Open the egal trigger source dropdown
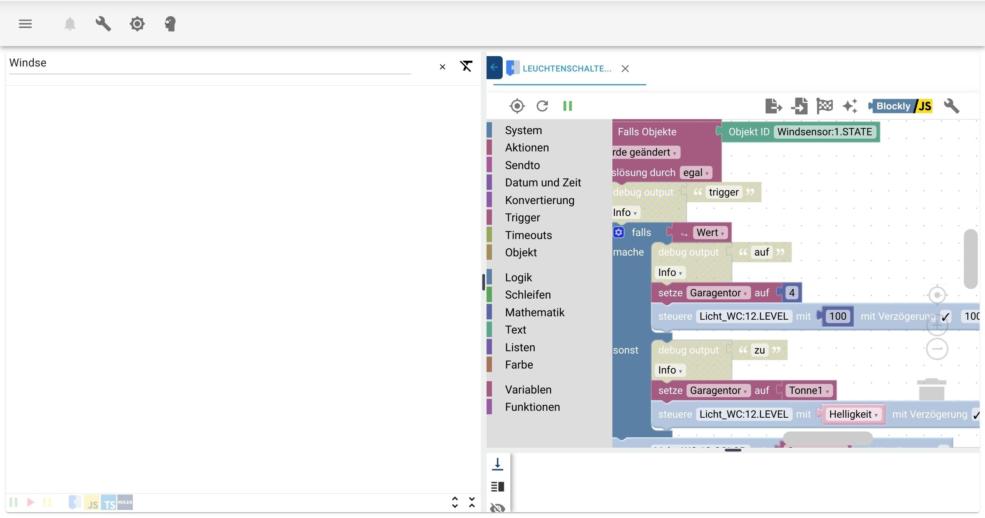 (696, 173)
